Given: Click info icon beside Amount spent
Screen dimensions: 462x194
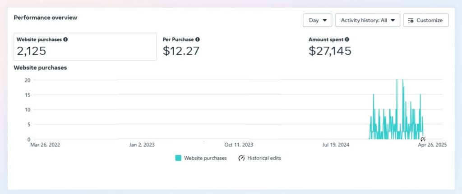Looking at the screenshot, I should pos(347,39).
